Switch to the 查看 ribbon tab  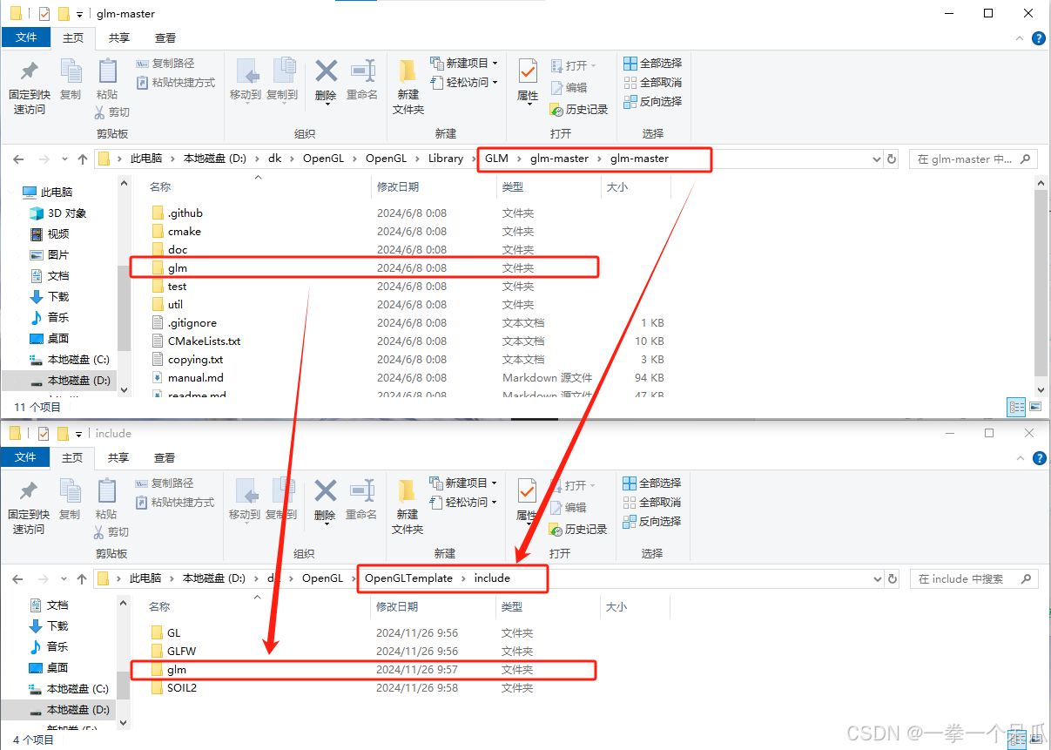tap(165, 38)
